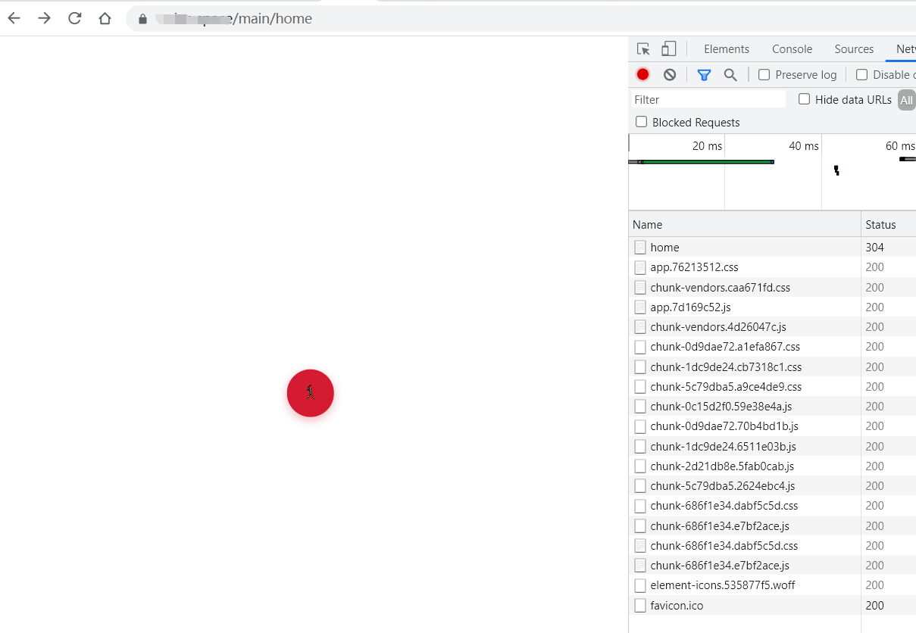Viewport: 916px width, 633px height.
Task: Open the browser home page icon
Action: click(105, 18)
